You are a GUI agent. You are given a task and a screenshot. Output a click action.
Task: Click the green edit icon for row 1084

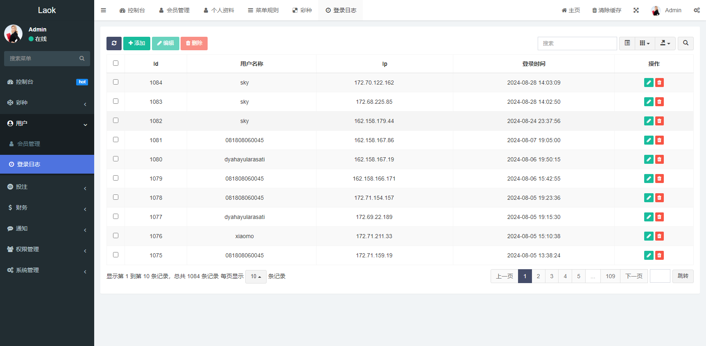[649, 83]
